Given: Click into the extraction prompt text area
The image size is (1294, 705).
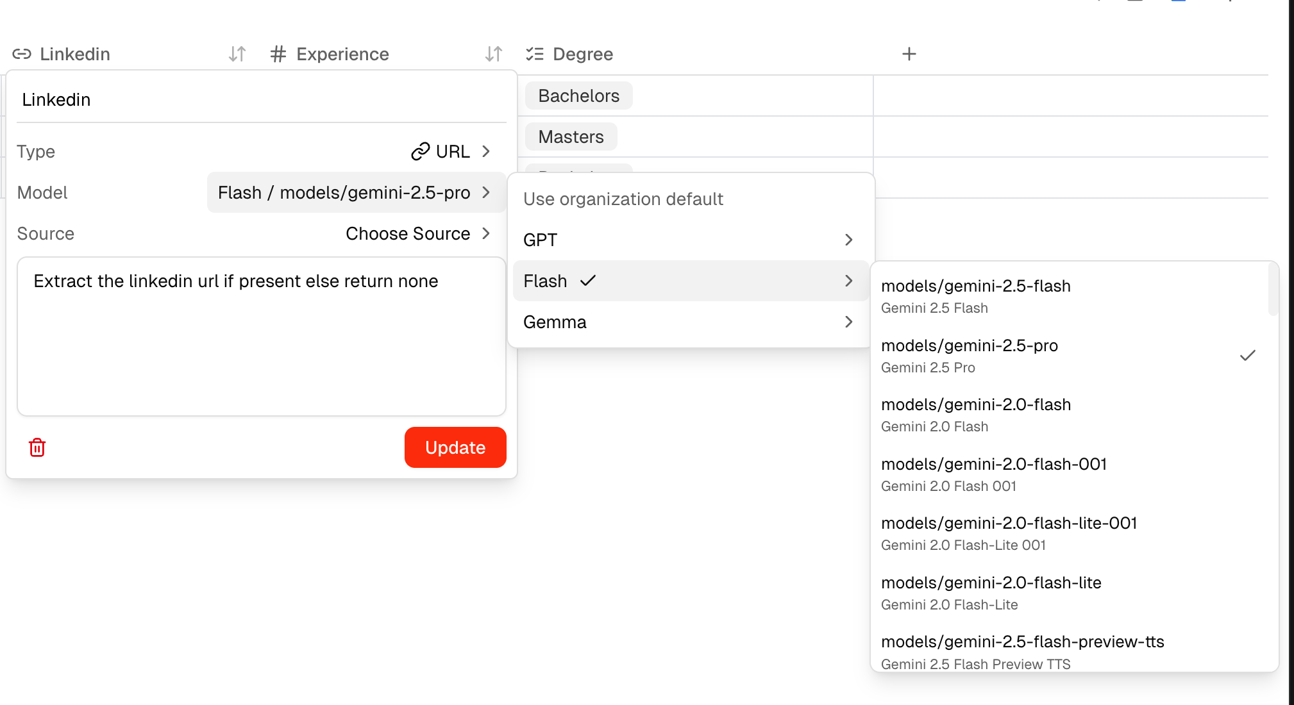Looking at the screenshot, I should coord(262,336).
